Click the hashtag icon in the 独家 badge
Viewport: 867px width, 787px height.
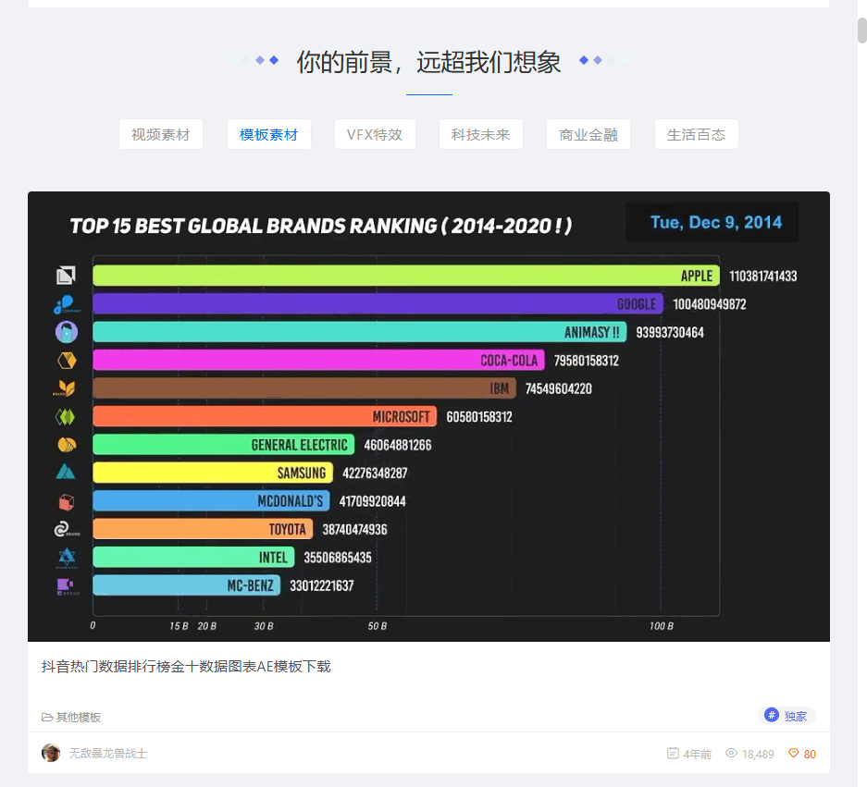tap(771, 715)
